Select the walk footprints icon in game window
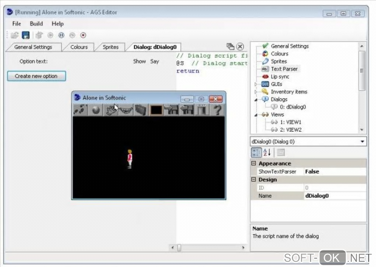Viewport: 376px width, 267px height. point(80,110)
